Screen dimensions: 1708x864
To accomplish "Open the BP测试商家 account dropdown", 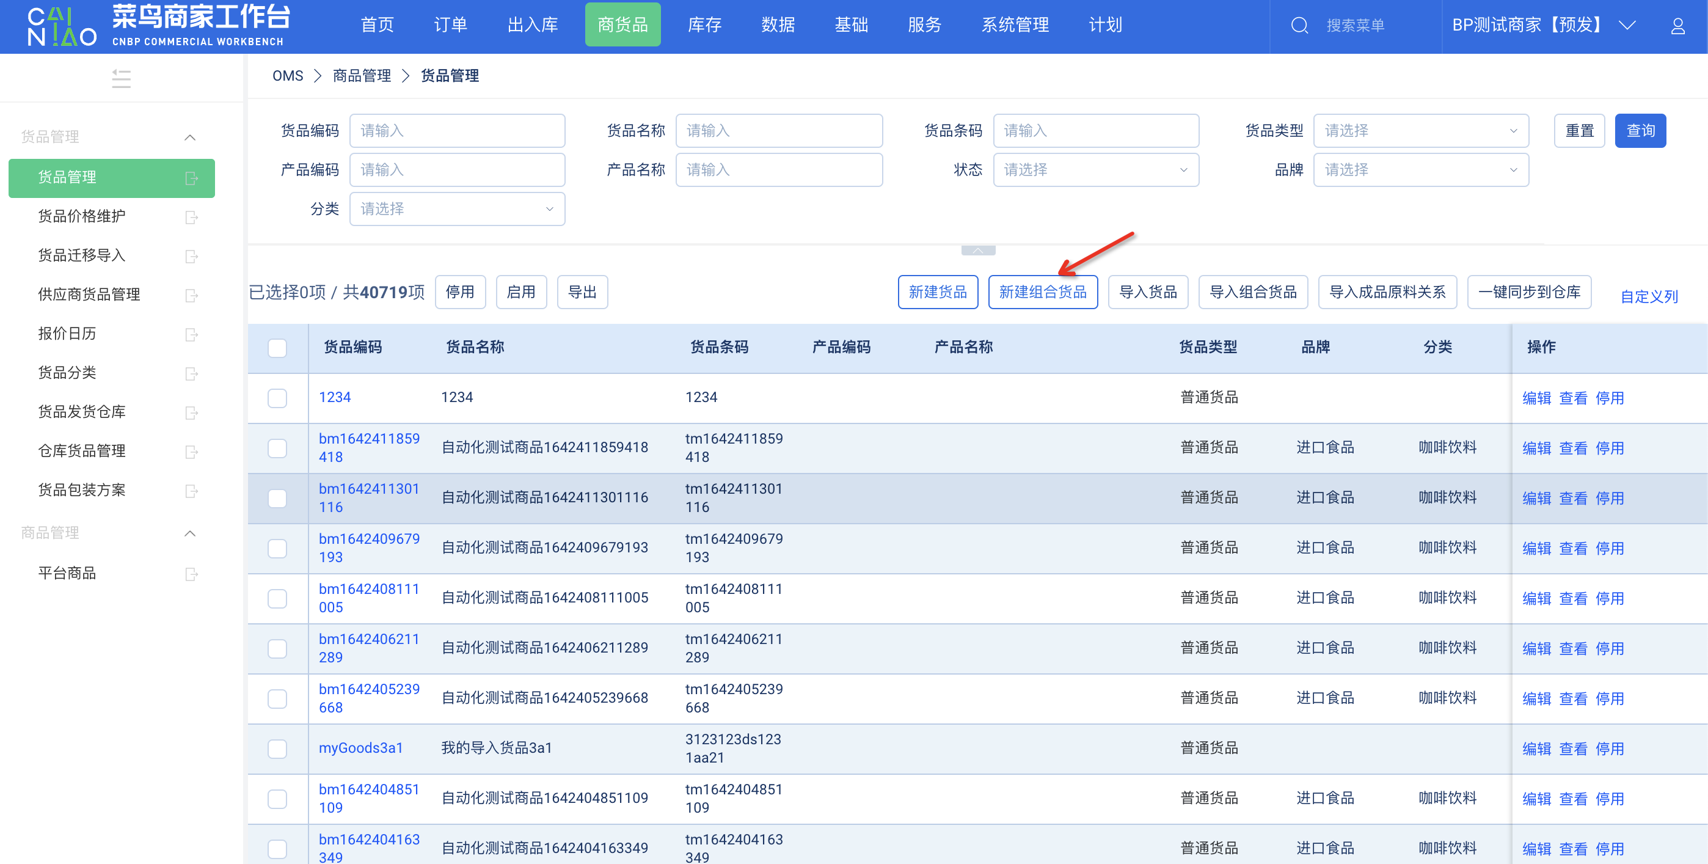I will click(x=1544, y=25).
